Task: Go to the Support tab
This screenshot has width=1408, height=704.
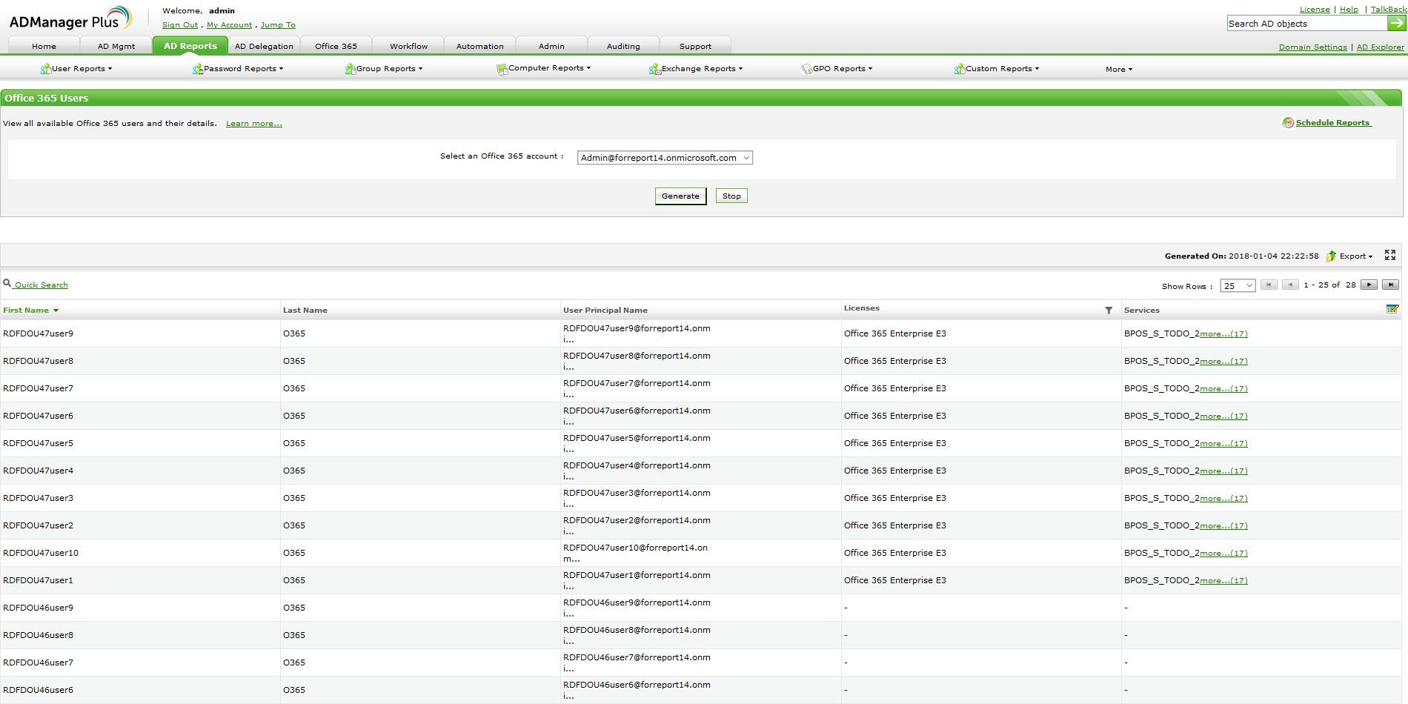Action: (695, 46)
